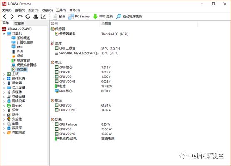The height and width of the screenshot is (166, 231).
Task: Open the 报告(R) menu
Action: click(34, 10)
